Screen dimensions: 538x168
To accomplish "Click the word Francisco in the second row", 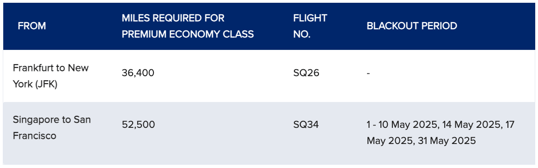I will coord(35,136).
